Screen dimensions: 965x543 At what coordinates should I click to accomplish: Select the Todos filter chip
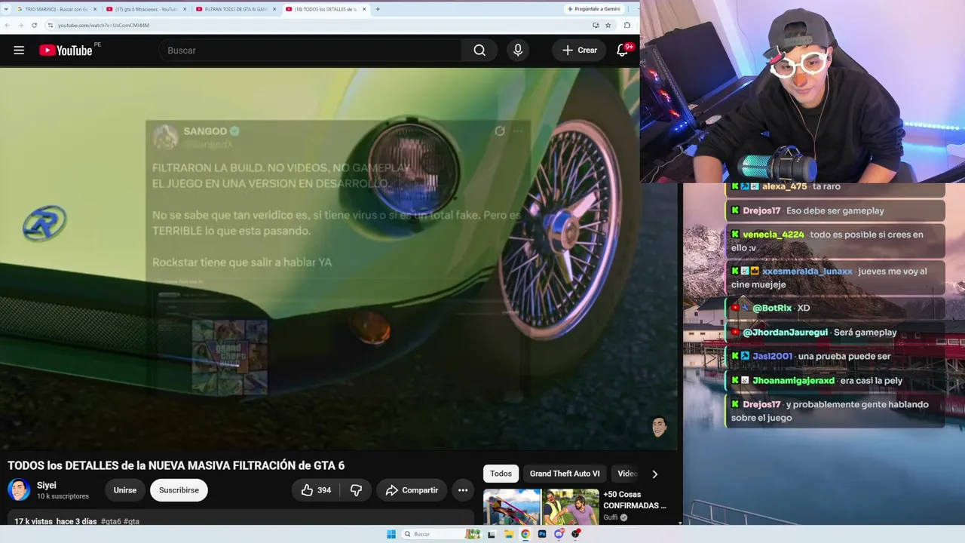coord(501,474)
